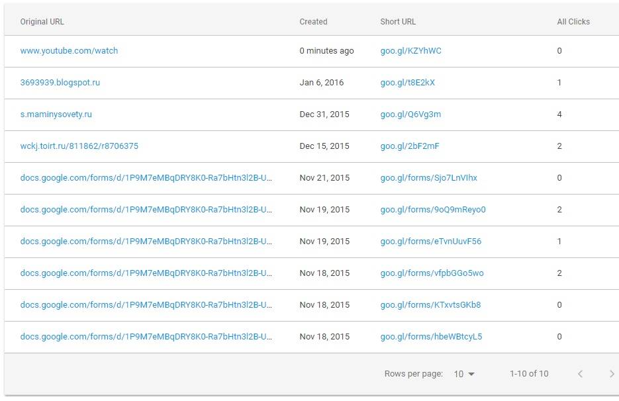The image size is (619, 401).
Task: Go to the previous page arrow
Action: tap(580, 374)
